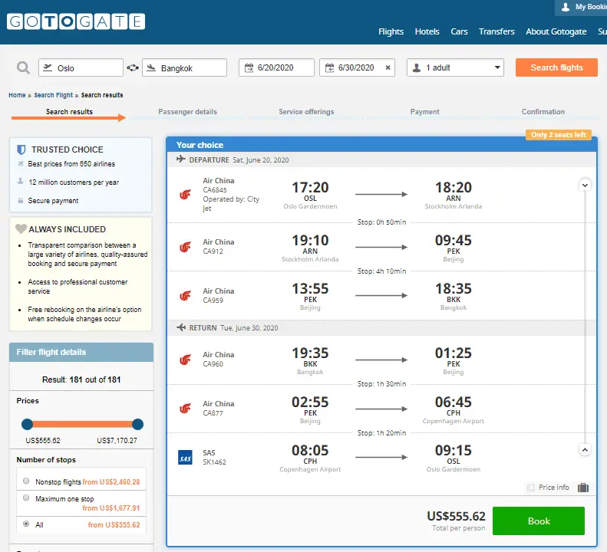This screenshot has height=552, width=607.
Task: Clear the return date with the x icon
Action: point(388,67)
